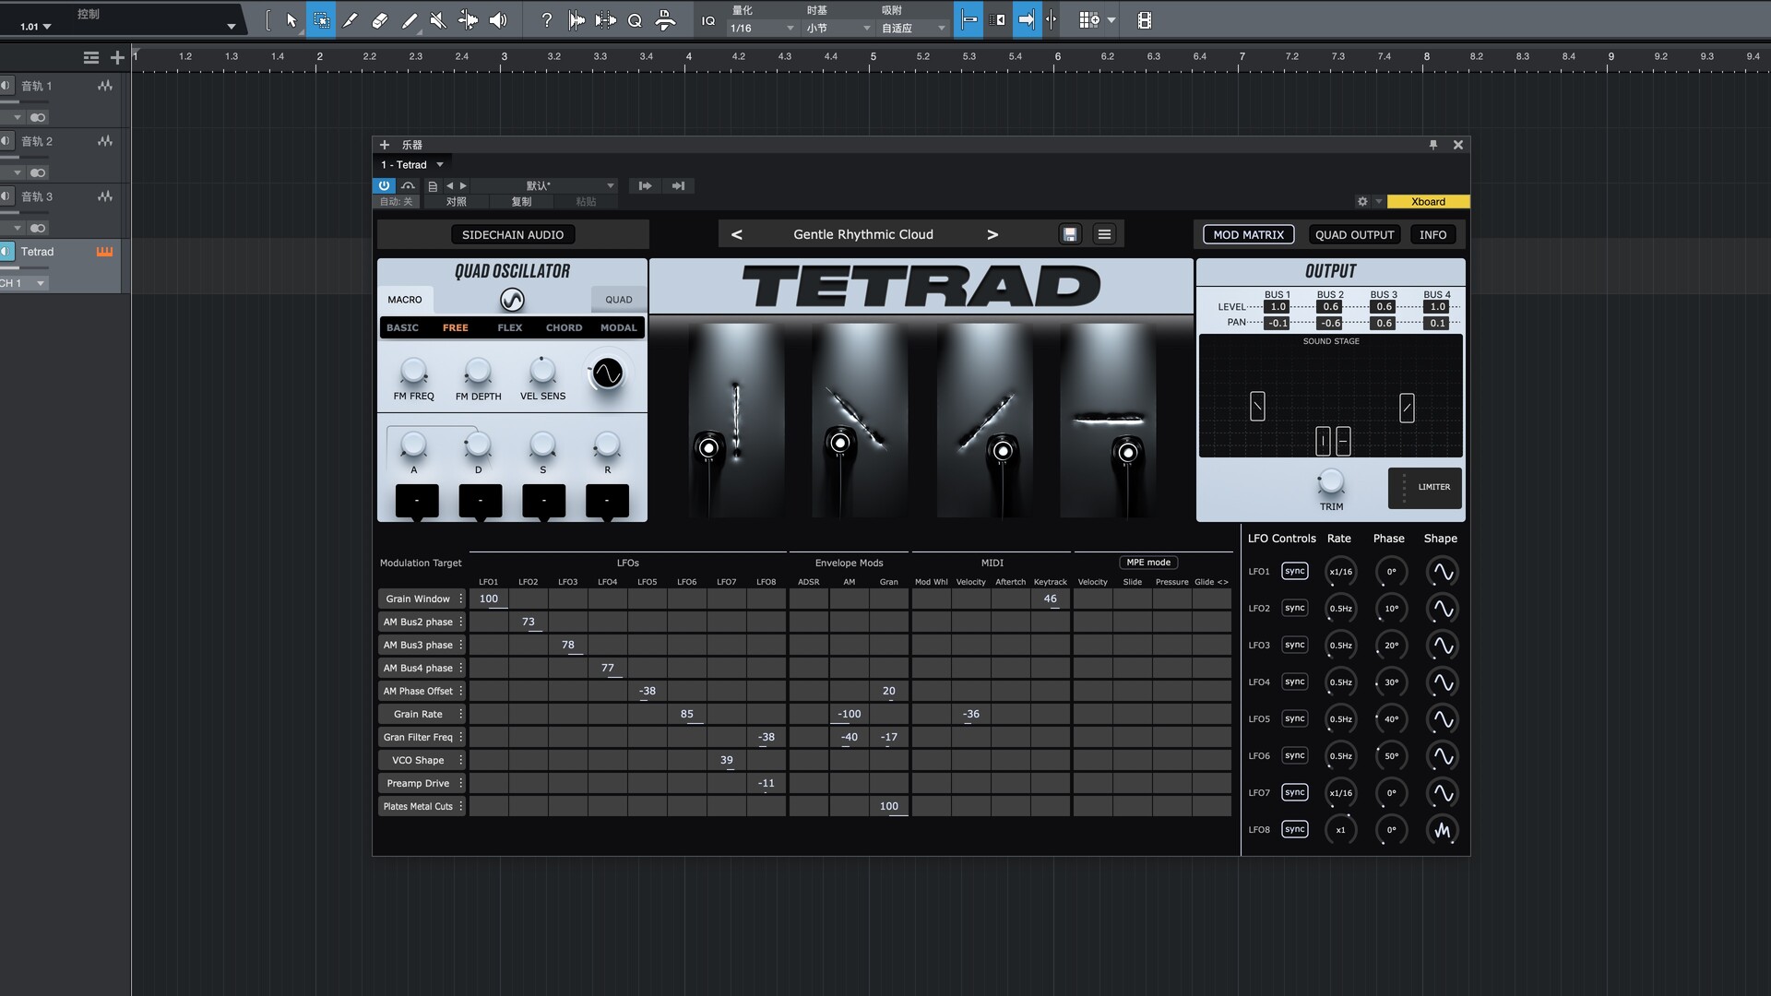Click the SIDECHAIN AUDIO button

[x=513, y=235]
